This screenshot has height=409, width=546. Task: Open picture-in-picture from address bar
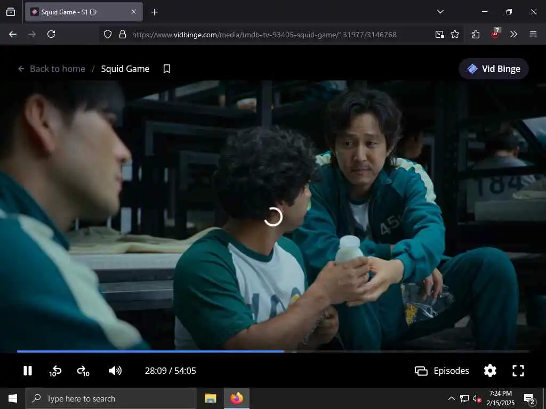tap(439, 34)
